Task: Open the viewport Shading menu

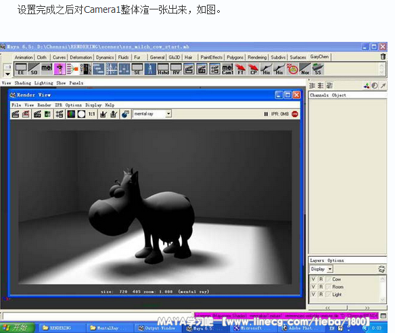Action: click(23, 83)
